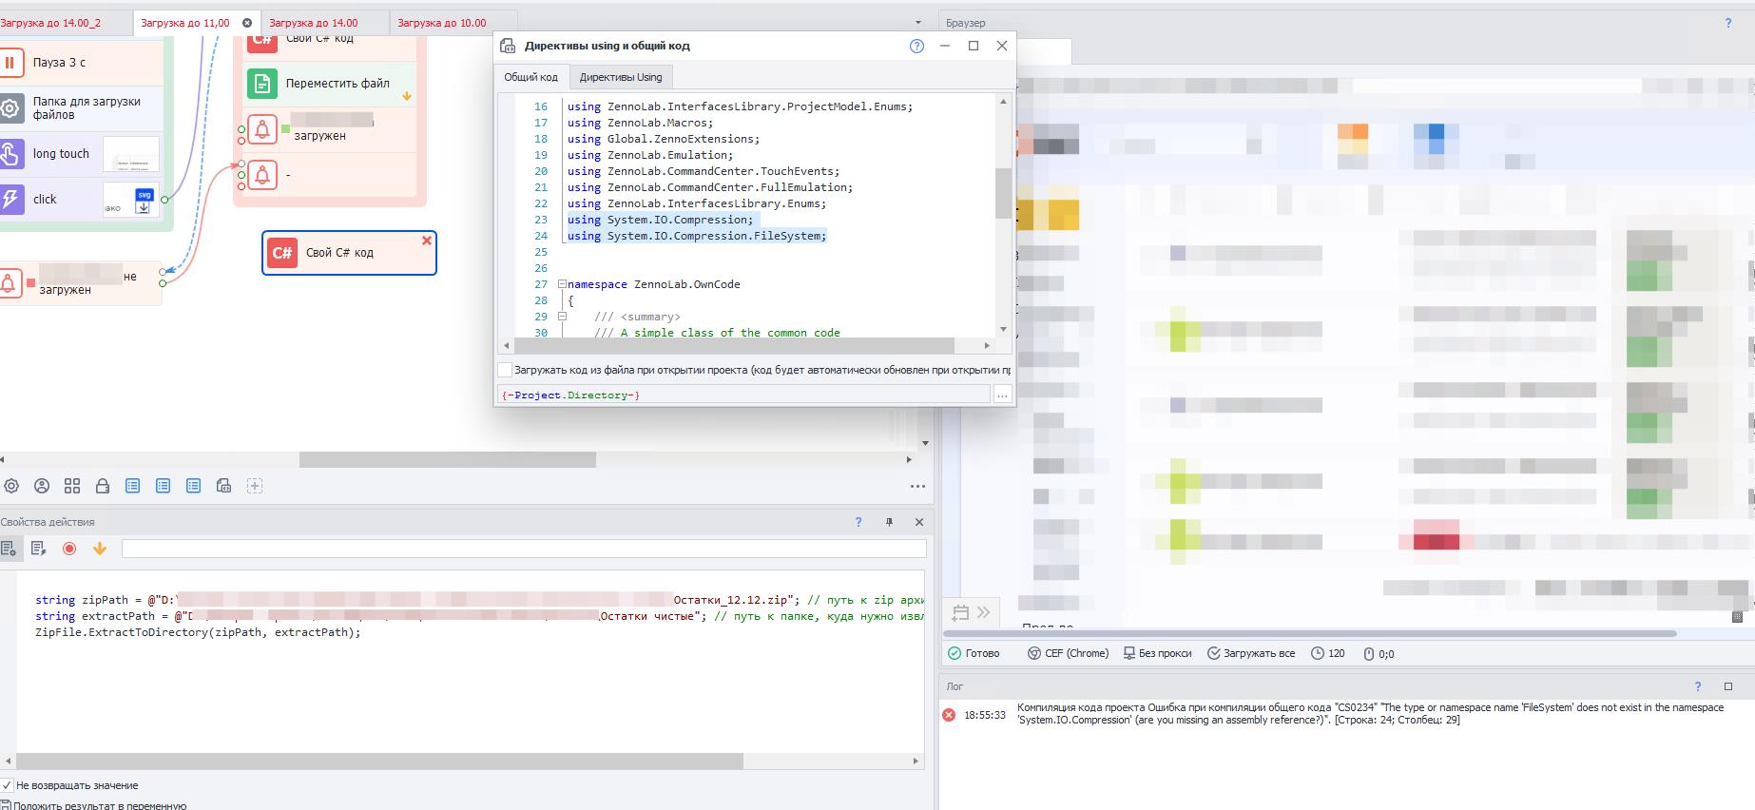
Task: Click the red record breakpoint icon
Action: 69,549
